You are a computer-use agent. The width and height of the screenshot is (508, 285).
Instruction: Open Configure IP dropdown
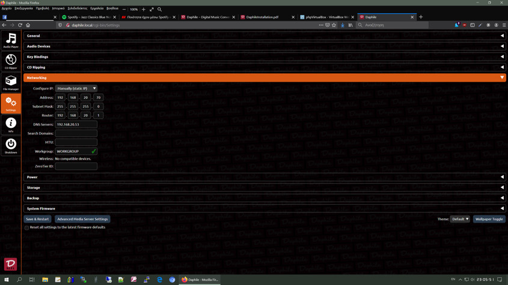pos(76,88)
